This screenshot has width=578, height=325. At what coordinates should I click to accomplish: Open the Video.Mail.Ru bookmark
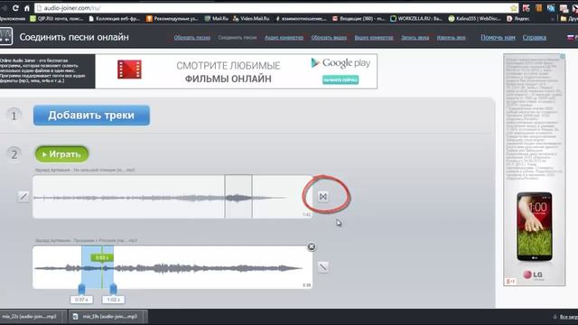pos(251,18)
